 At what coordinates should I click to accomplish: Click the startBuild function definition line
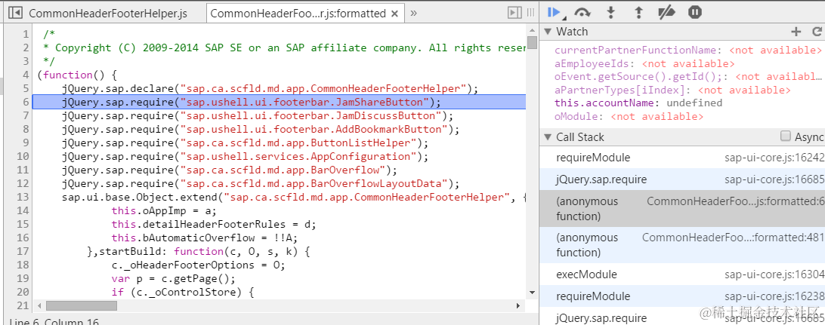point(199,252)
